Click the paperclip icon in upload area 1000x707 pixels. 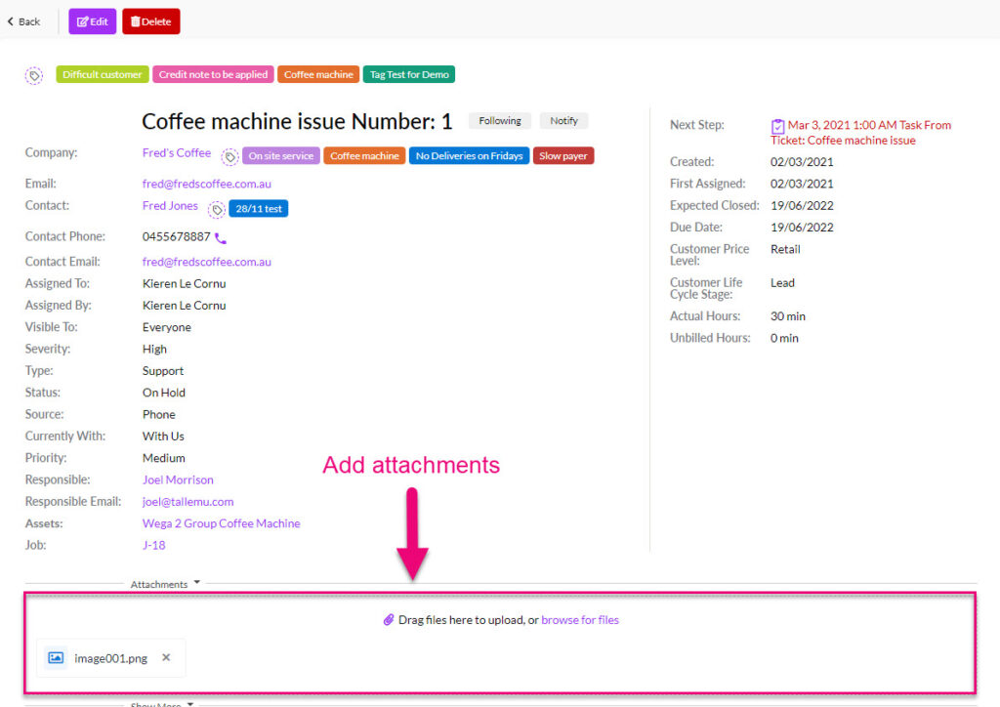[x=389, y=620]
